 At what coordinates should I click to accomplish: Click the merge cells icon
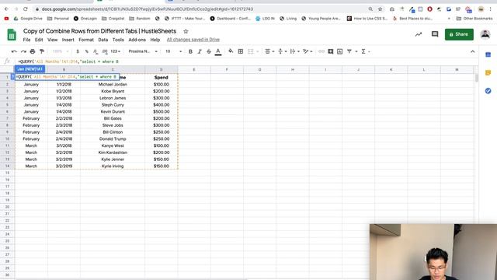pyautogui.click(x=250, y=51)
